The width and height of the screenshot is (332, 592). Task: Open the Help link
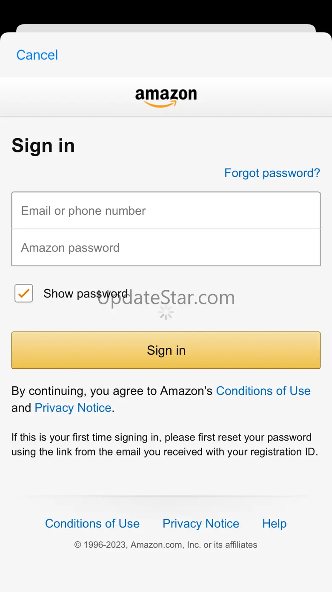click(x=274, y=523)
